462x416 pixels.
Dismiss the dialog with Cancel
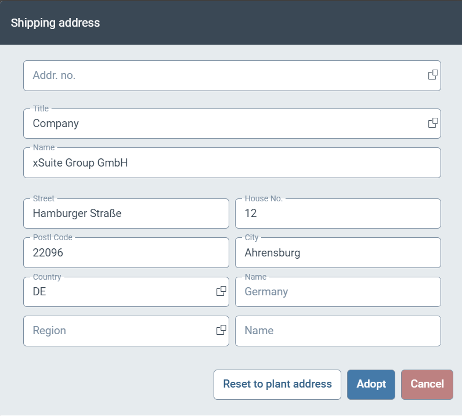(x=427, y=384)
